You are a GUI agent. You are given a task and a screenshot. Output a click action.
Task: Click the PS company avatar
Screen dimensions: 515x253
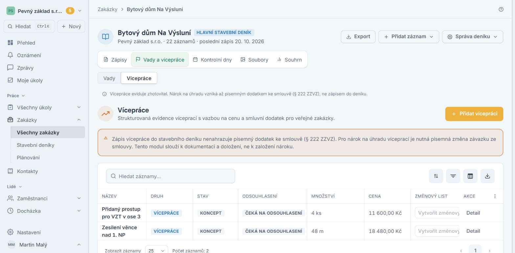coord(11,11)
